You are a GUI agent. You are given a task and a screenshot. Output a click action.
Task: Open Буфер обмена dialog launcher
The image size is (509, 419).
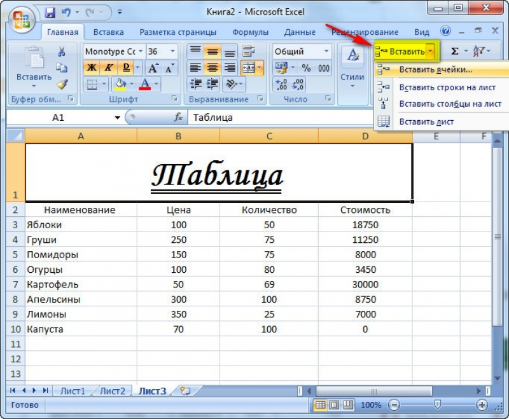click(x=71, y=99)
